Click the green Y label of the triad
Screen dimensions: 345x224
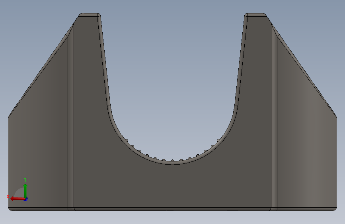coord(25,179)
